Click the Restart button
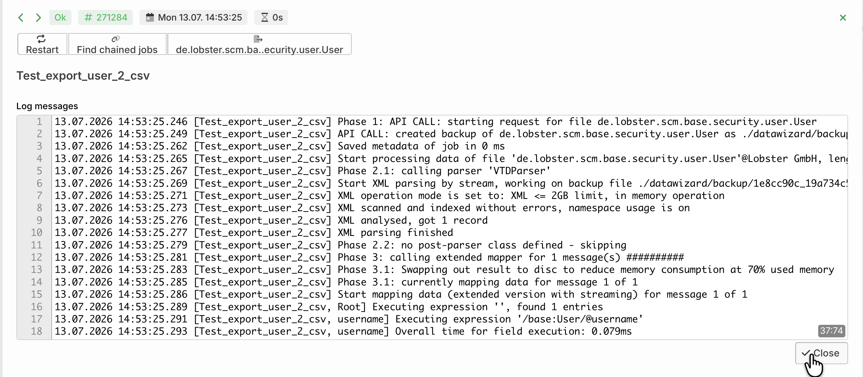The height and width of the screenshot is (377, 863). [42, 44]
